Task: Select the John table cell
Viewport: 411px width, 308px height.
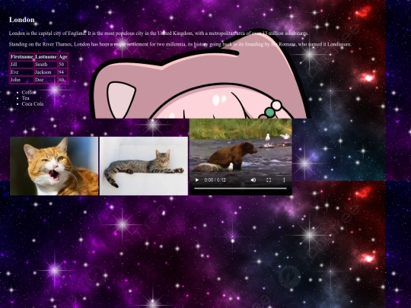Action: coord(22,80)
